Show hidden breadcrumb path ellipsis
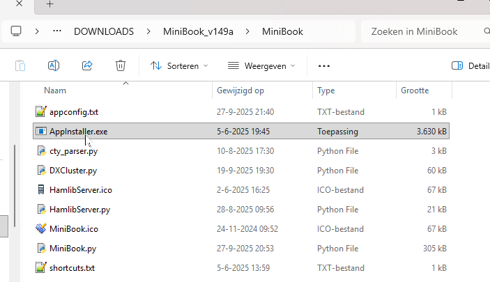Image resolution: width=490 pixels, height=282 pixels. pos(58,31)
